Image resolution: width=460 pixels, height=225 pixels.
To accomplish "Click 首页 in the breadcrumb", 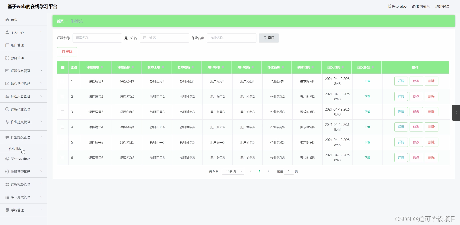I will tap(60, 21).
